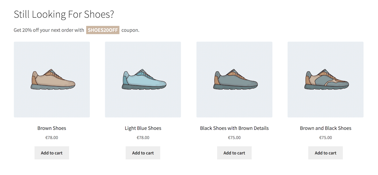Click the word coupon after SHOES20OFF
Viewport: 378px width, 175px height.
pyautogui.click(x=130, y=30)
